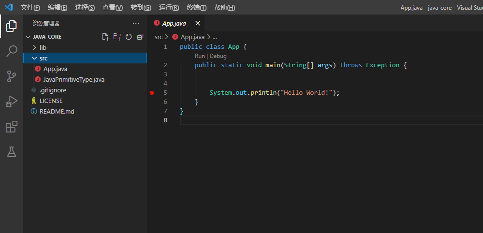483x233 pixels.
Task: Click the 资源管理器 panel title
Action: (x=46, y=23)
